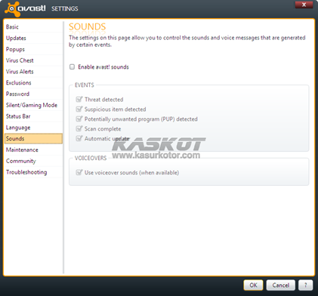Click the avast! logo icon
The height and width of the screenshot is (296, 318).
(x=13, y=9)
